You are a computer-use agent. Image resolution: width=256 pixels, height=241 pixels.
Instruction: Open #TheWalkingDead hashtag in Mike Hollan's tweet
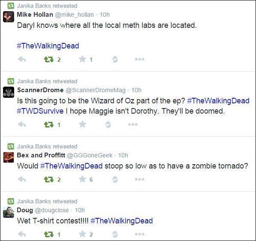click(48, 46)
